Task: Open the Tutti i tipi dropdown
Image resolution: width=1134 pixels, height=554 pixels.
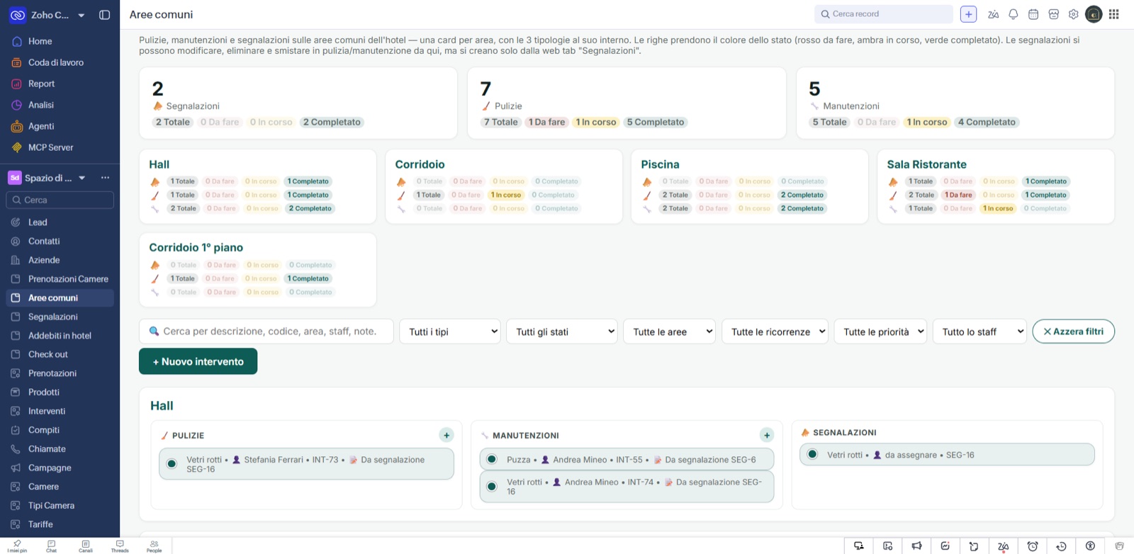Action: (x=450, y=332)
